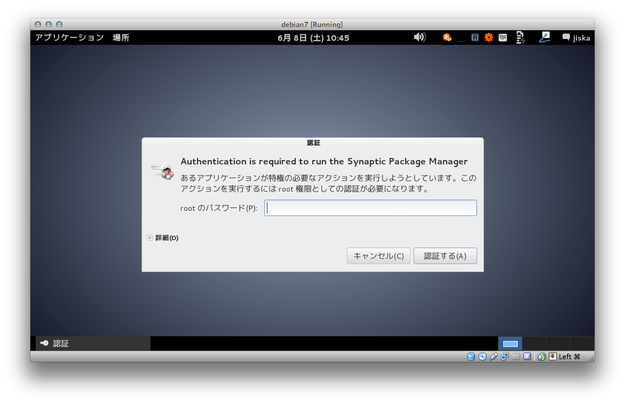Viewport: 625px width, 404px height.
Task: Expand the 詳細(D) details section
Action: point(163,238)
